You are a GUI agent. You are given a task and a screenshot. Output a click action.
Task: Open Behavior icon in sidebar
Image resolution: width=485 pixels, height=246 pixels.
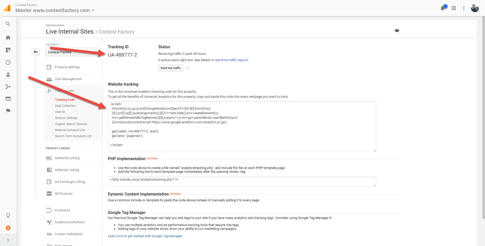coord(8,99)
